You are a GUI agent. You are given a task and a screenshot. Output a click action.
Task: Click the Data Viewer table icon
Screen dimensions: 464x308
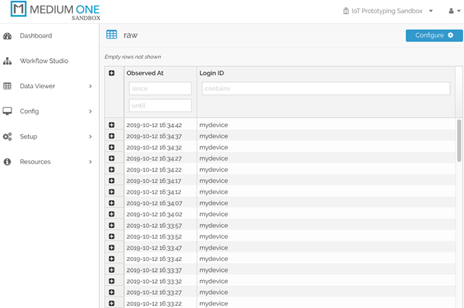click(x=7, y=86)
